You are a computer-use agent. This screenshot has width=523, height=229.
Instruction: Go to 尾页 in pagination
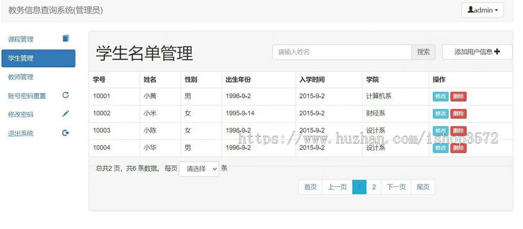(423, 187)
